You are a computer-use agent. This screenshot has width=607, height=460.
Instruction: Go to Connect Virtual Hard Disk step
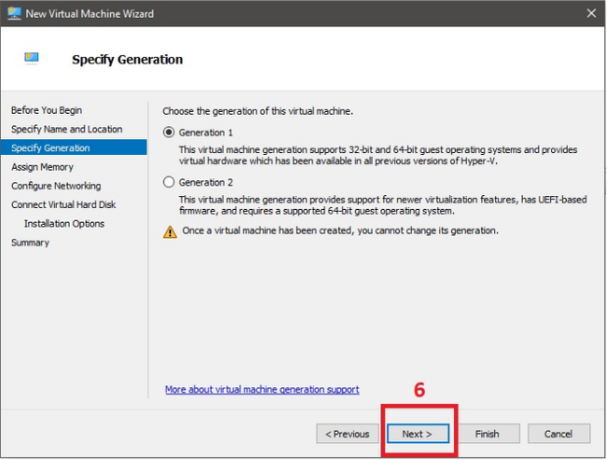(x=64, y=204)
